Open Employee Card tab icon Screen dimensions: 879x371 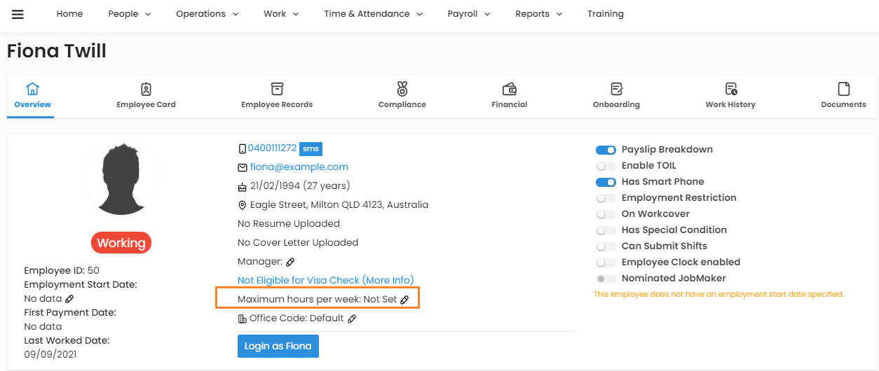pyautogui.click(x=146, y=89)
